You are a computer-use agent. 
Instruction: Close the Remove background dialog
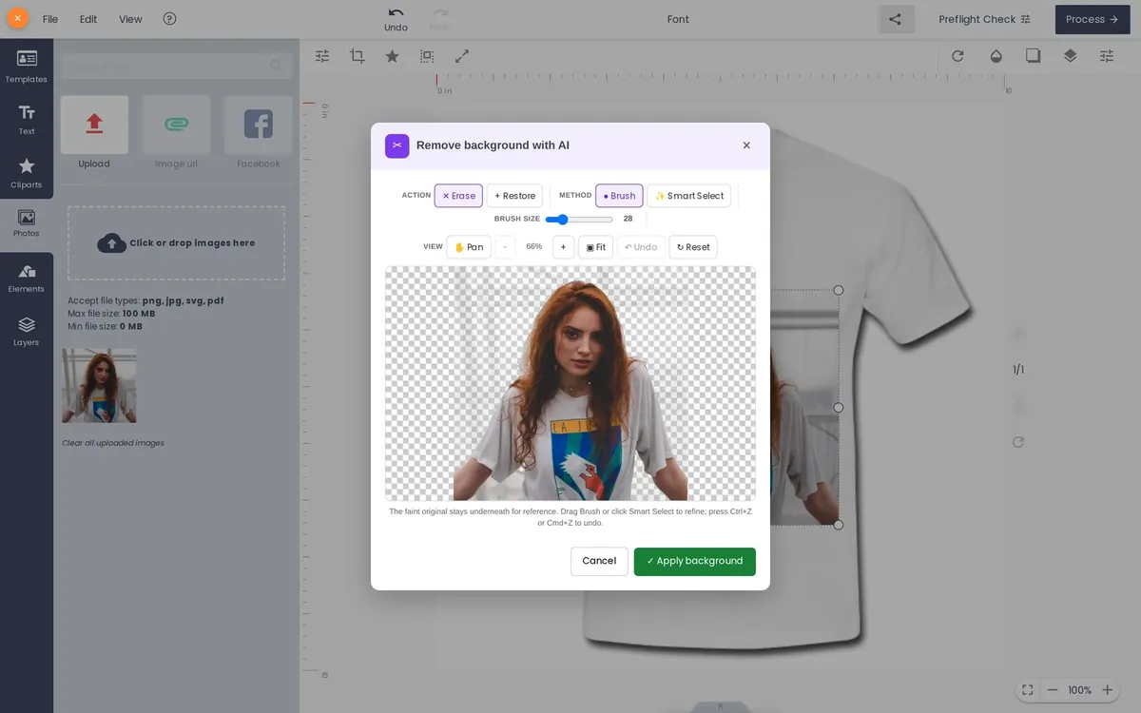[x=746, y=145]
